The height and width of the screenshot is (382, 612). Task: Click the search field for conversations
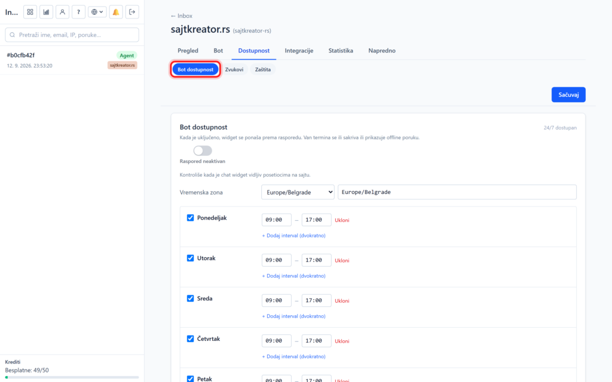pyautogui.click(x=72, y=35)
